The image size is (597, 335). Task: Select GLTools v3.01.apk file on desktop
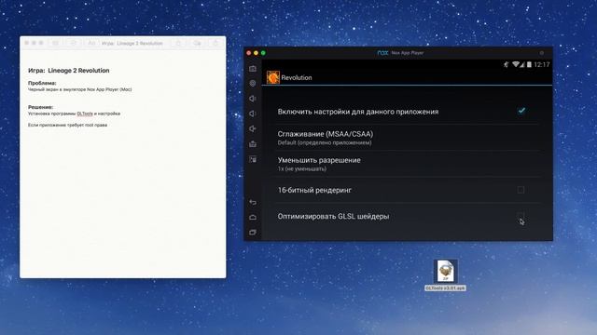(x=446, y=275)
